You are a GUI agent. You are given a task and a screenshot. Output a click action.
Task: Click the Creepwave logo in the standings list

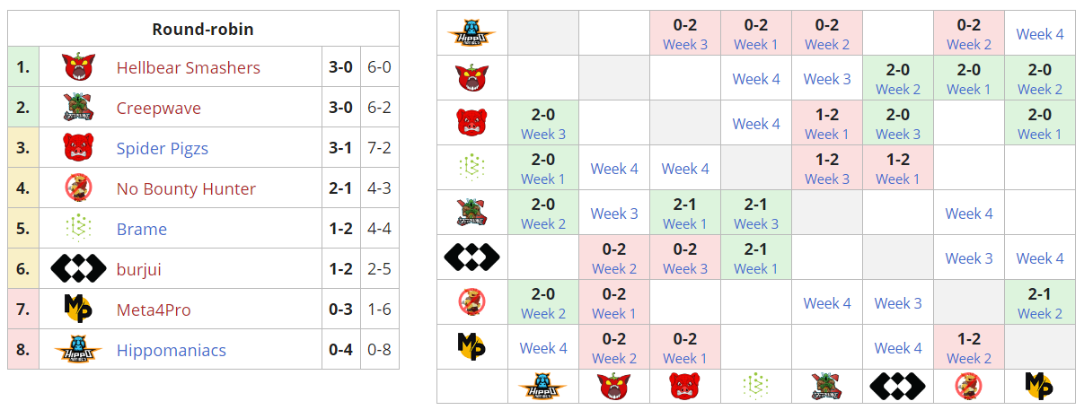[x=78, y=108]
